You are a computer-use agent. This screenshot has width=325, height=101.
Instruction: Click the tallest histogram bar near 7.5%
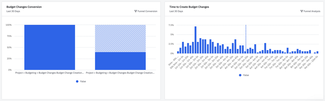[x=196, y=40]
